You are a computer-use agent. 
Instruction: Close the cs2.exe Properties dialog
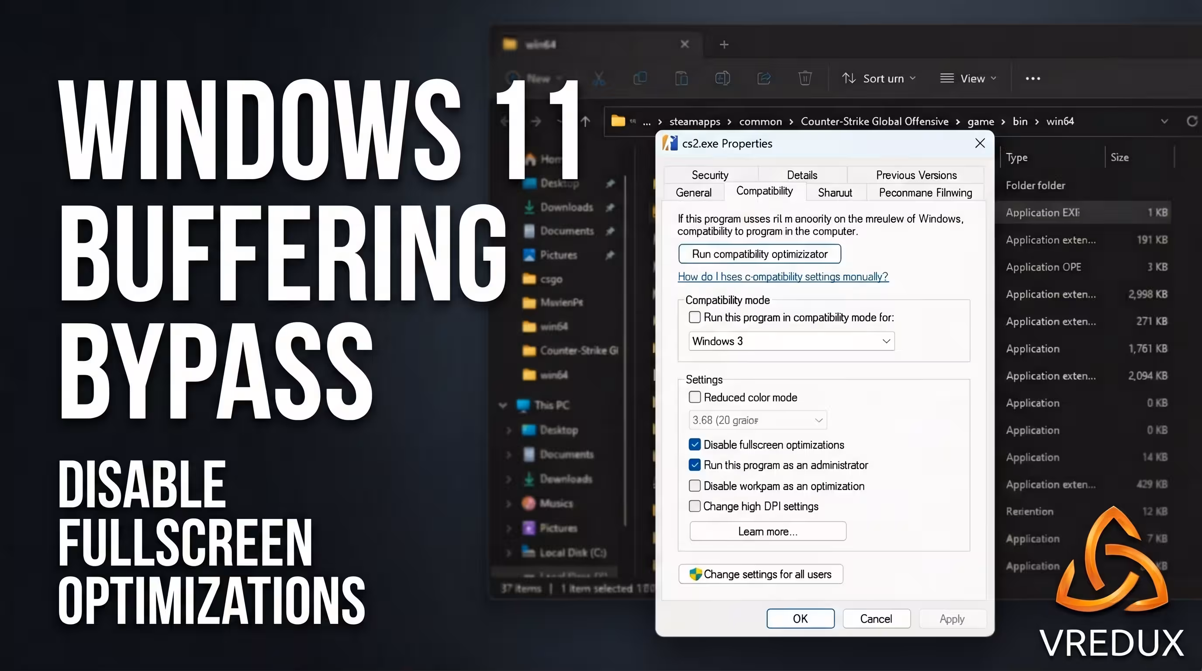[x=980, y=143]
